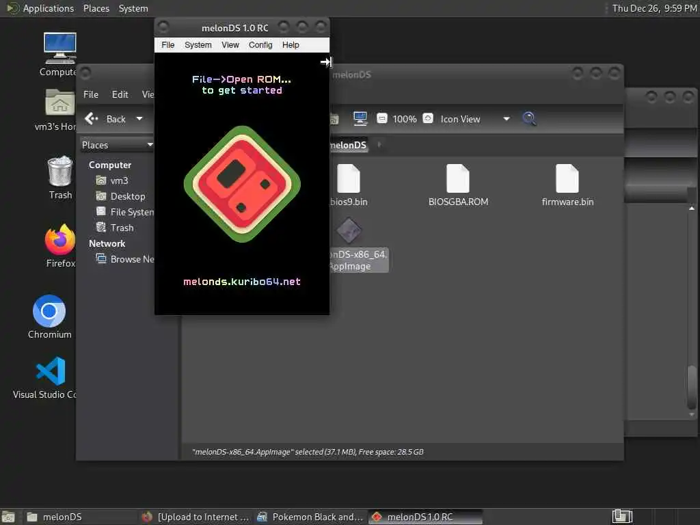Click the workspace switcher in bottom panel
The height and width of the screenshot is (525, 700).
[x=622, y=517]
